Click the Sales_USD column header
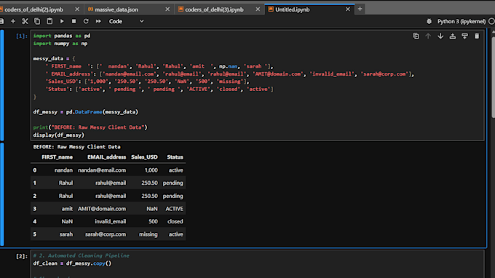 tap(144, 157)
